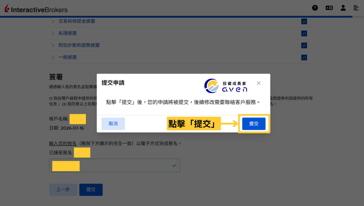Click the 提交申請 dialog title
Viewport: 364px width, 206px height.
(113, 83)
